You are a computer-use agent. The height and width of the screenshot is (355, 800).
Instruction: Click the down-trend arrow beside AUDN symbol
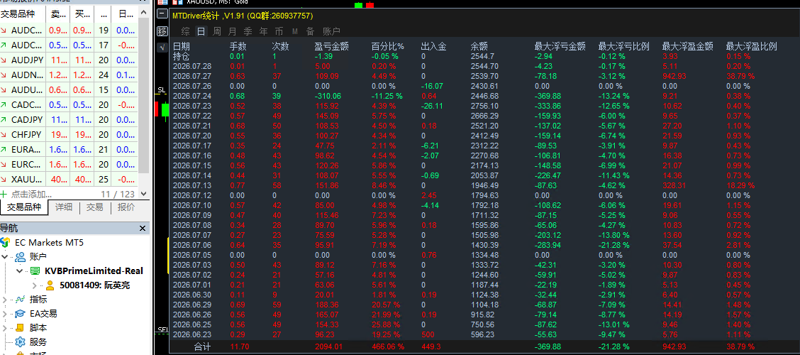4,75
